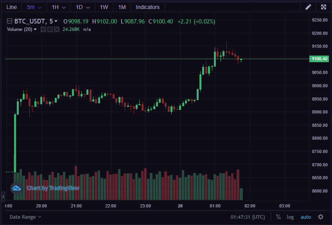Toggle auto scale mode
332x225 pixels.
click(306, 217)
